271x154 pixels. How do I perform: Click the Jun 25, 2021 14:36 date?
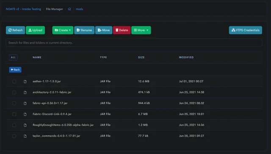pos(191,125)
